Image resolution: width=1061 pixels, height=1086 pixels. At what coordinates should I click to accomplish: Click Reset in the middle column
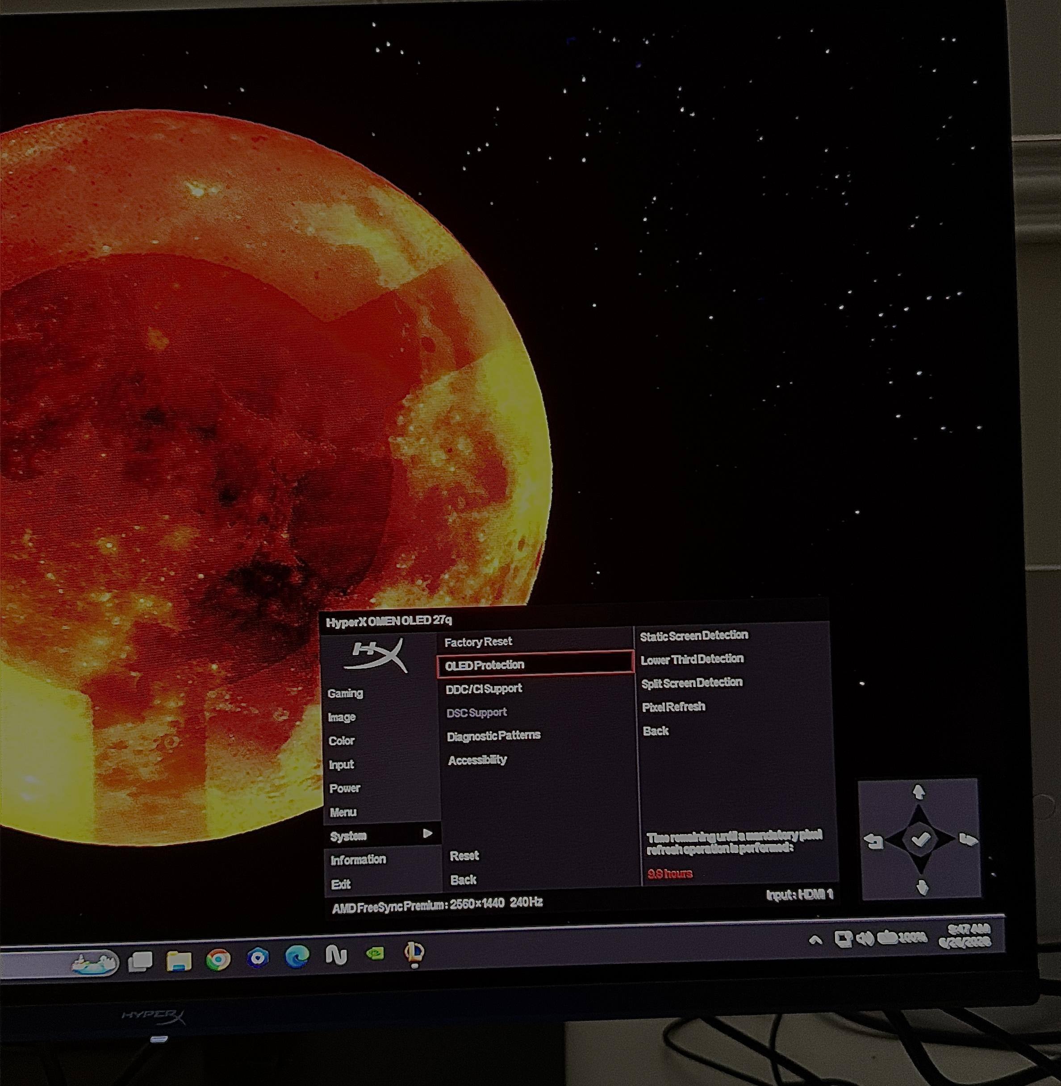[x=464, y=855]
